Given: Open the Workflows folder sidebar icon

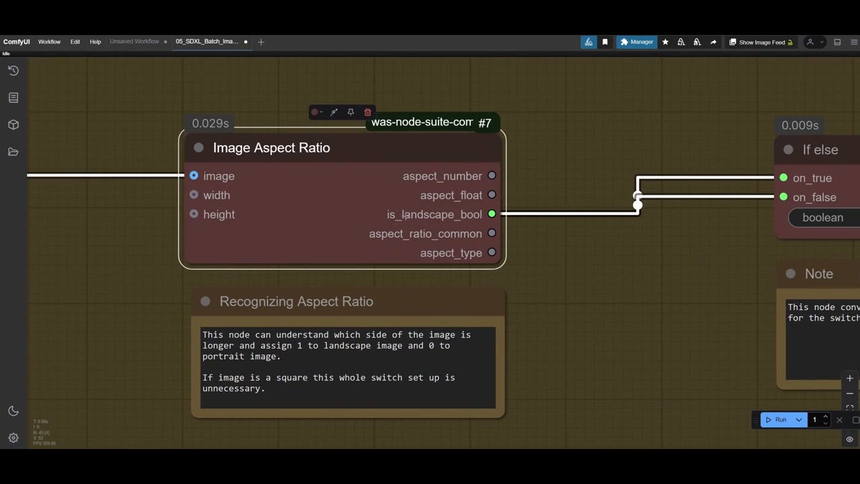Looking at the screenshot, I should coord(13,152).
